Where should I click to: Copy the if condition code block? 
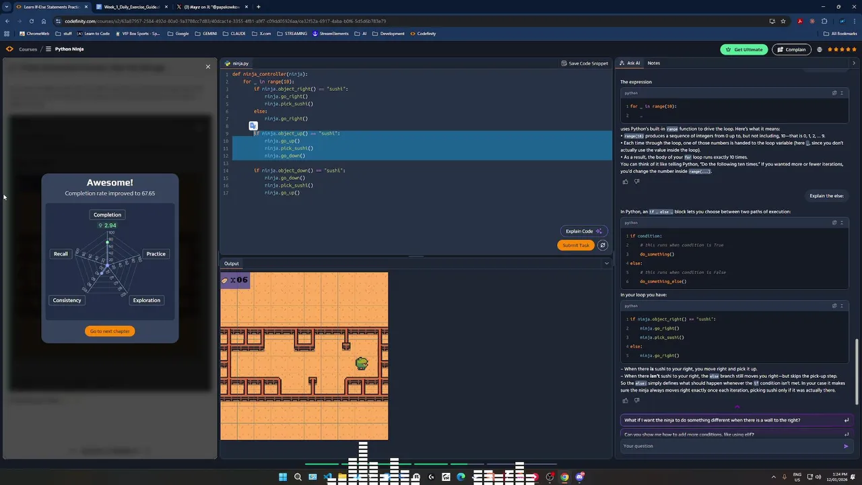coord(834,222)
